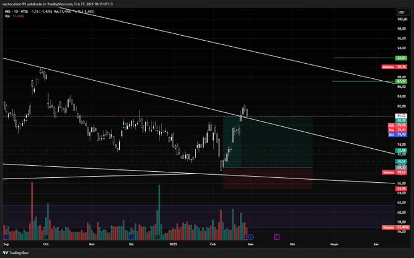
Task: Select the green 92,01 price label
Action: pos(401,58)
